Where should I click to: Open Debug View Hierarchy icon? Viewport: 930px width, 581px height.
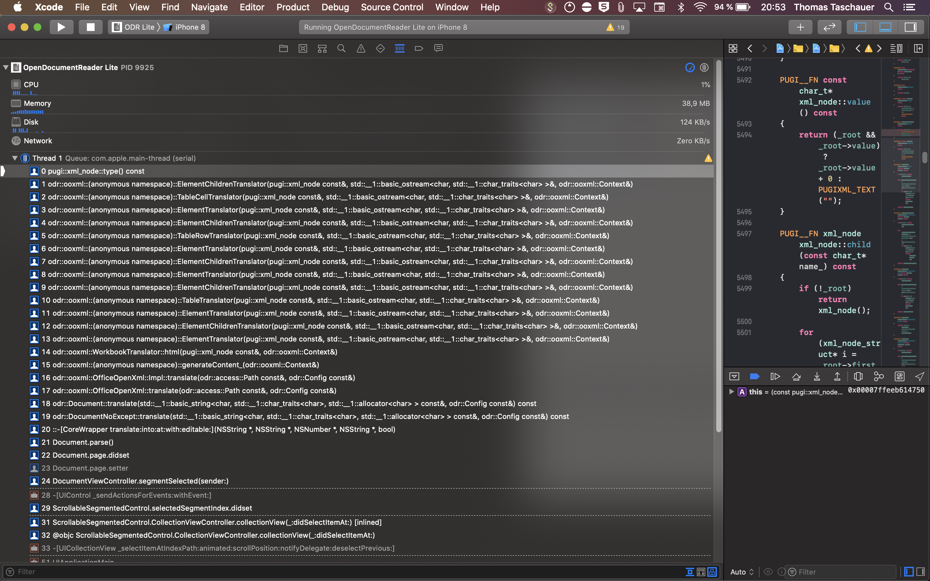(858, 377)
